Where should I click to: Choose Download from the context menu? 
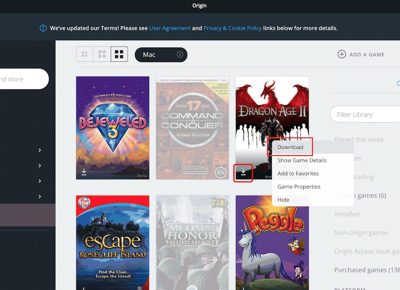click(x=313, y=147)
